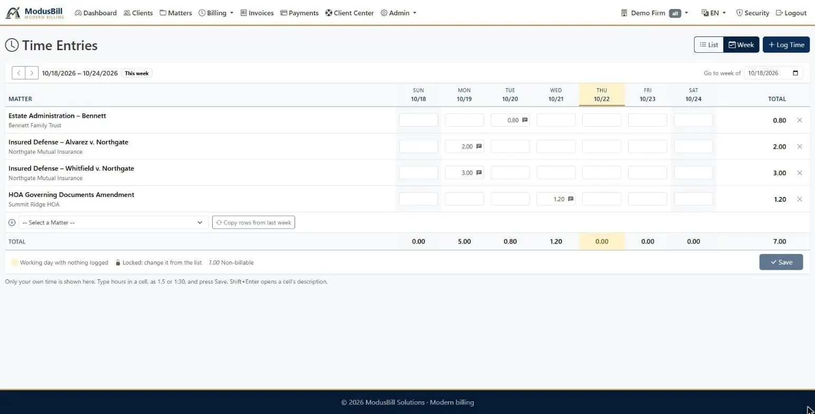This screenshot has width=815, height=414.
Task: Open the note icon on Alvarez Monday entry
Action: [479, 146]
